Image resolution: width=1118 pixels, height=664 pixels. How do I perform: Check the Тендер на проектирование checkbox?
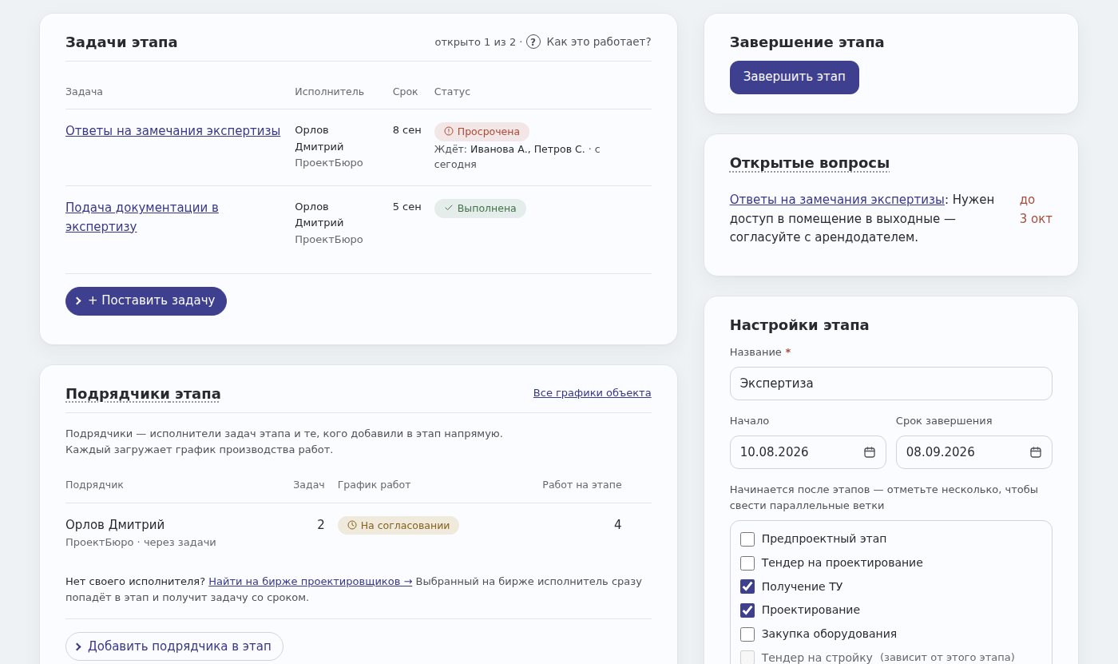click(747, 563)
